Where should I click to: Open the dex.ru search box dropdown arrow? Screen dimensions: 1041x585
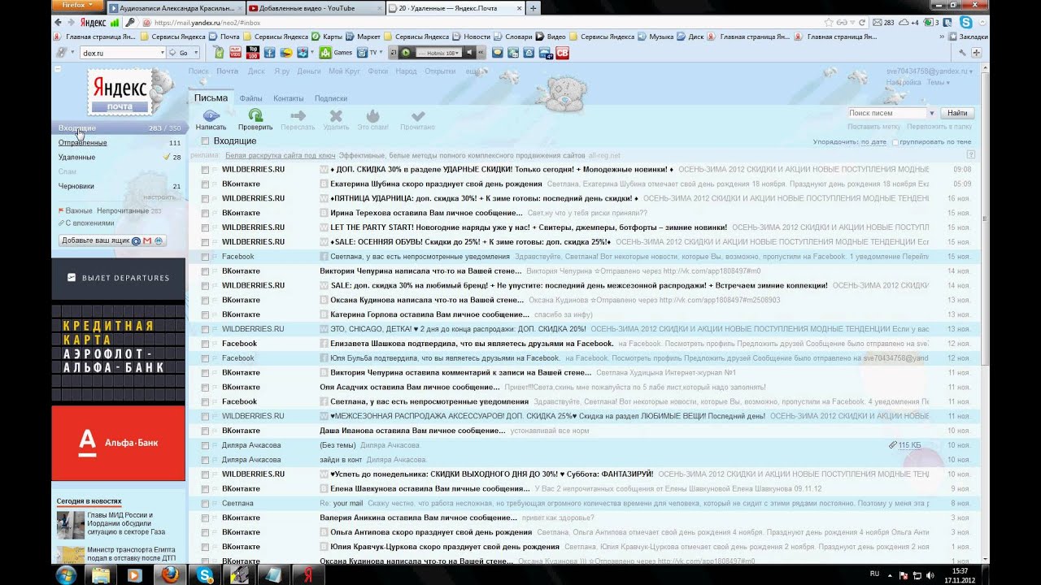click(x=161, y=52)
